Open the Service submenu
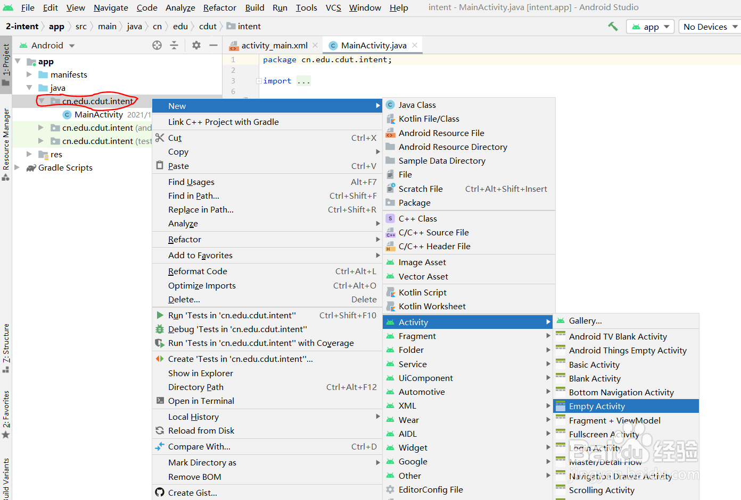The image size is (741, 500). pyautogui.click(x=468, y=364)
